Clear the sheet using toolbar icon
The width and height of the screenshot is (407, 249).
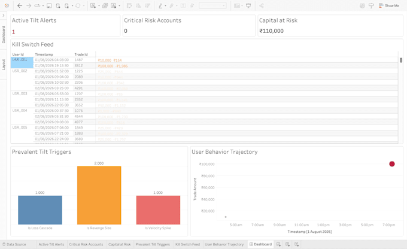(x=114, y=5)
